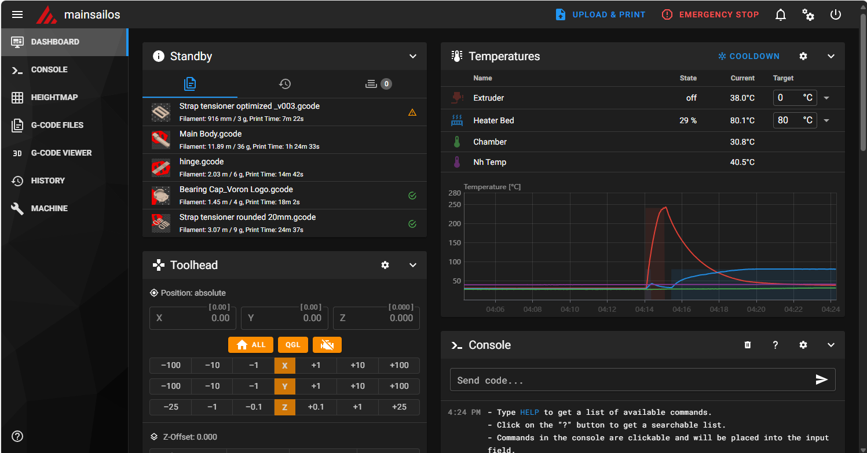The height and width of the screenshot is (453, 867).
Task: Collapse the Standby status panel
Action: [x=413, y=56]
